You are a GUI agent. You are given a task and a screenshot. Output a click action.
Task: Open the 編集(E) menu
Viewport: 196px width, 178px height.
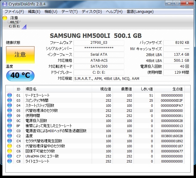pos(34,12)
